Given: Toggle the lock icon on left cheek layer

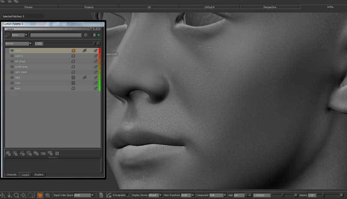Looking at the screenshot, I should pos(96,61).
